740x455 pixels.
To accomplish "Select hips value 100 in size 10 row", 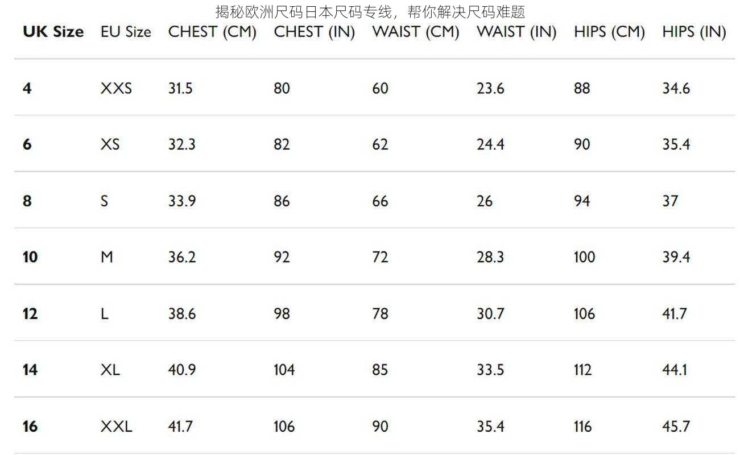I will pyautogui.click(x=584, y=257).
